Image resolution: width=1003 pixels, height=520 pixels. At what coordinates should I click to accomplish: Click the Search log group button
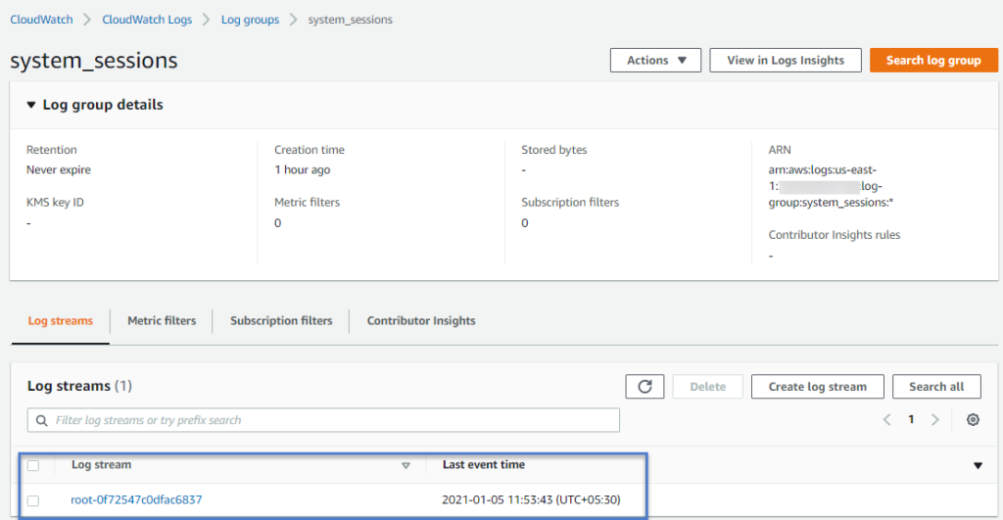tap(933, 60)
